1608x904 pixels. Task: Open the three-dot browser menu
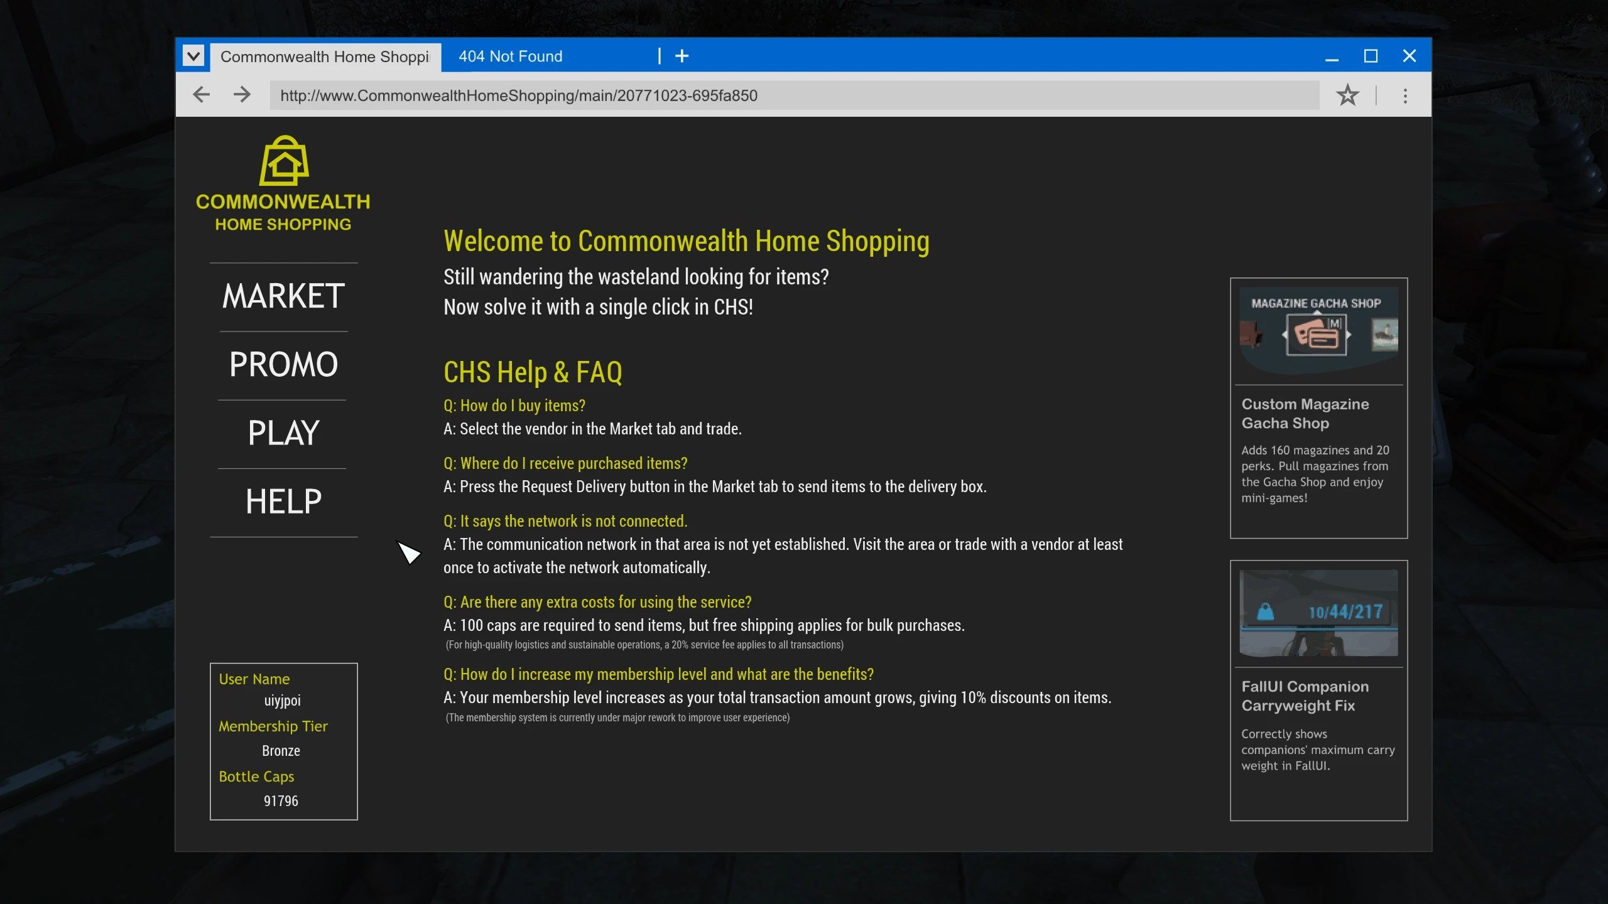pyautogui.click(x=1405, y=95)
